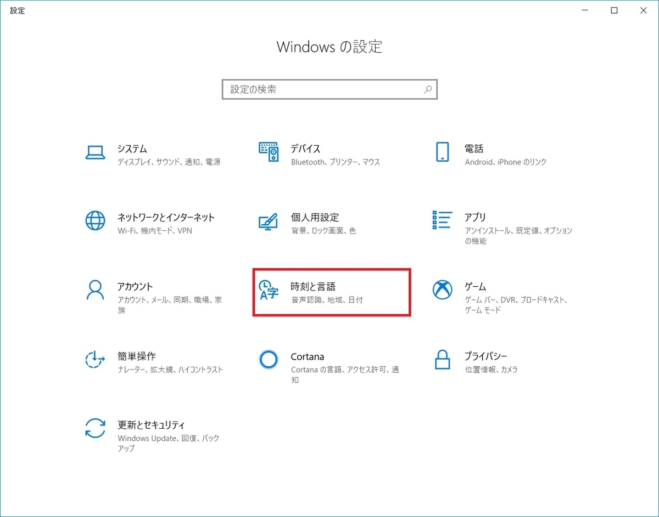Go to the アプリ category title
The image size is (659, 517).
tap(475, 218)
